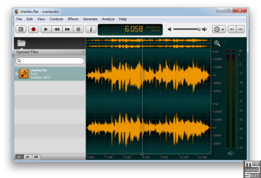
Task: Click the low volume speaker icon
Action: [x=170, y=29]
